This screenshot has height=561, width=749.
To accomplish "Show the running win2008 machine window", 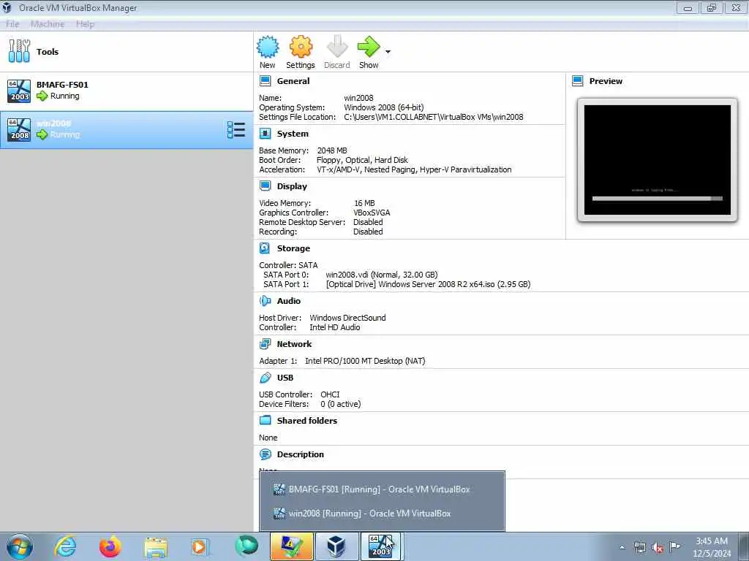I will tap(369, 52).
